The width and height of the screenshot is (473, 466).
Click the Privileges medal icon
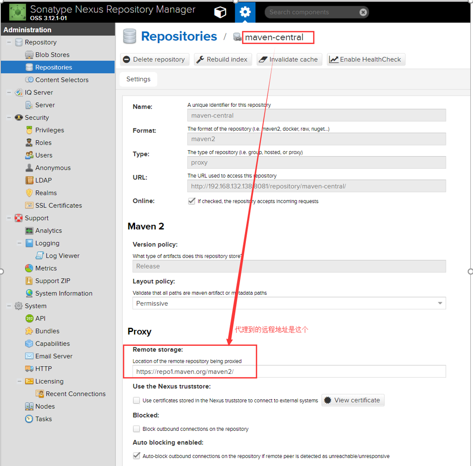pos(29,130)
